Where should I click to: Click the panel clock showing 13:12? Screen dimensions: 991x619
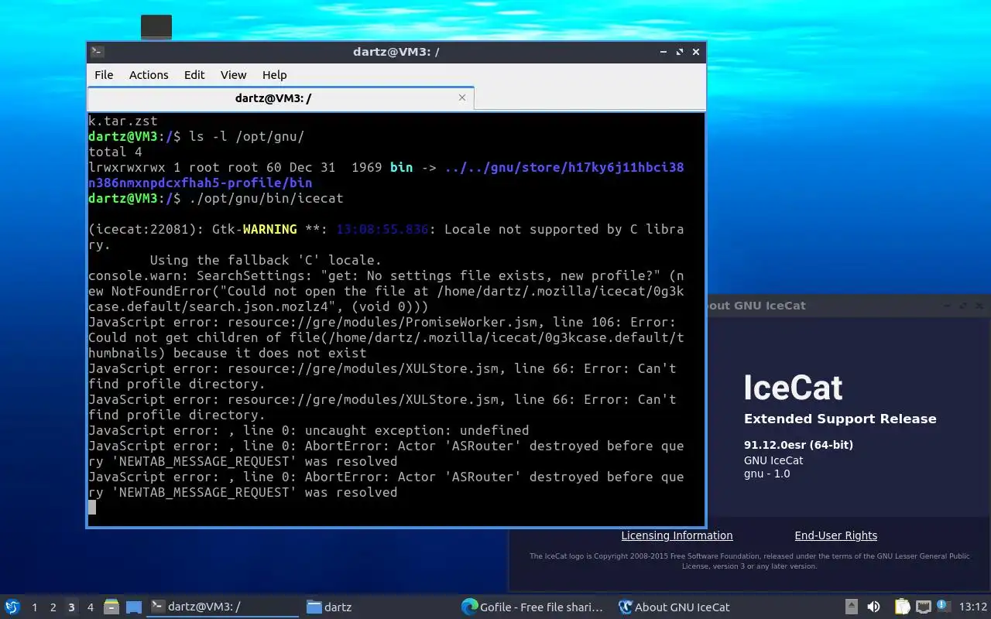[x=972, y=607]
